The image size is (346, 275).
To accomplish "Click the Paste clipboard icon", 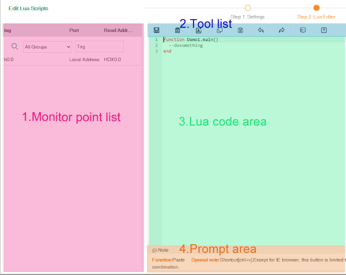I will click(x=240, y=30).
